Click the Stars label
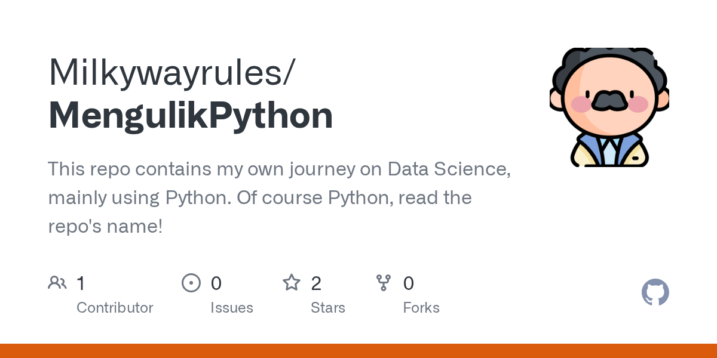Screen dimensions: 717x358 click(x=328, y=308)
